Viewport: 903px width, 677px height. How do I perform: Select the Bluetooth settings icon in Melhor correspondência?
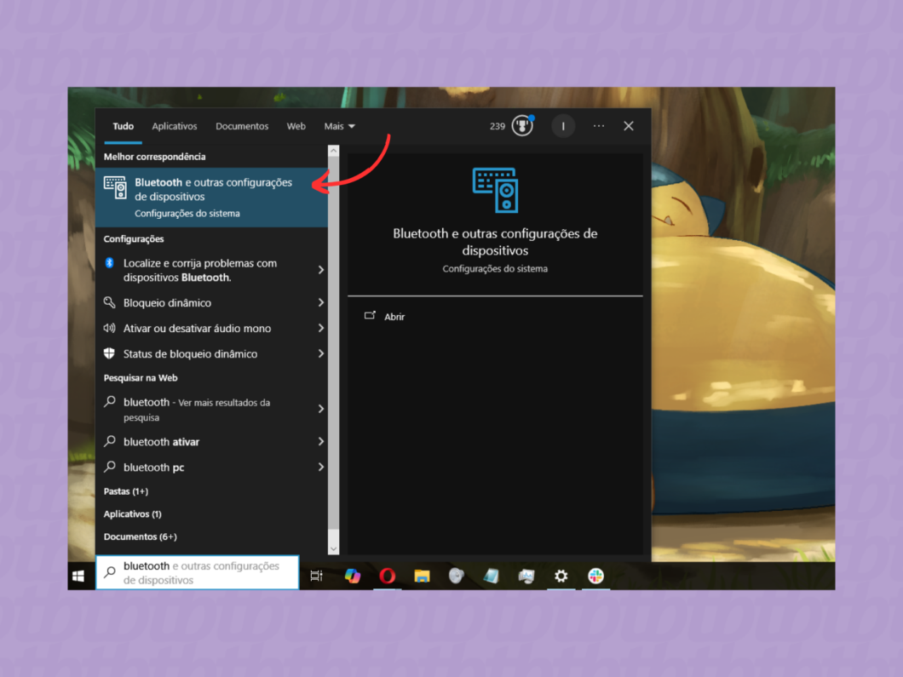click(116, 189)
